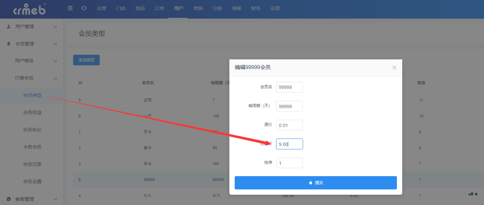Select 会员协议 in sidebar
The image size is (484, 205).
pos(32,130)
